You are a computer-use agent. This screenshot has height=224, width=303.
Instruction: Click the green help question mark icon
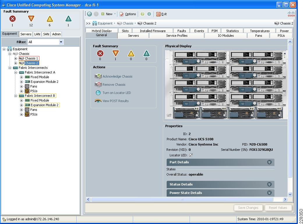tap(142, 14)
